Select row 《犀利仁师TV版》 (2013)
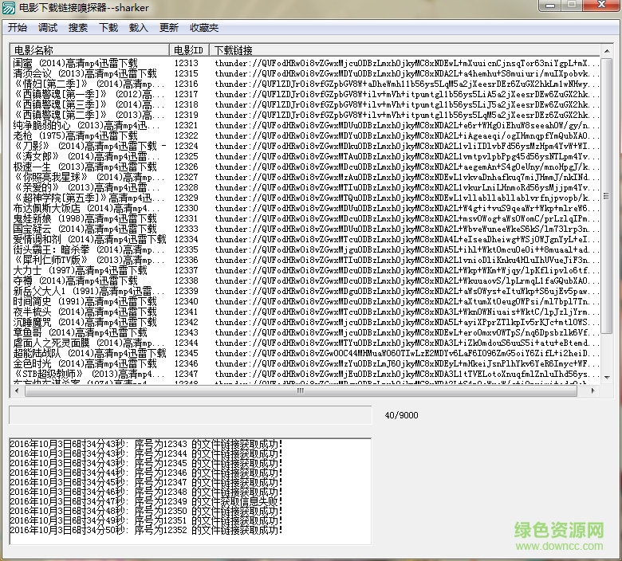This screenshot has width=622, height=561. [x=305, y=260]
